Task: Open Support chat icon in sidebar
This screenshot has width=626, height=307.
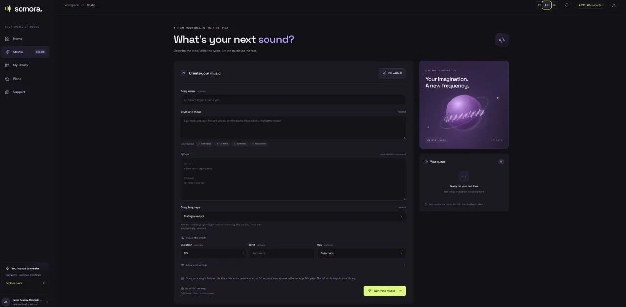Action: click(7, 92)
